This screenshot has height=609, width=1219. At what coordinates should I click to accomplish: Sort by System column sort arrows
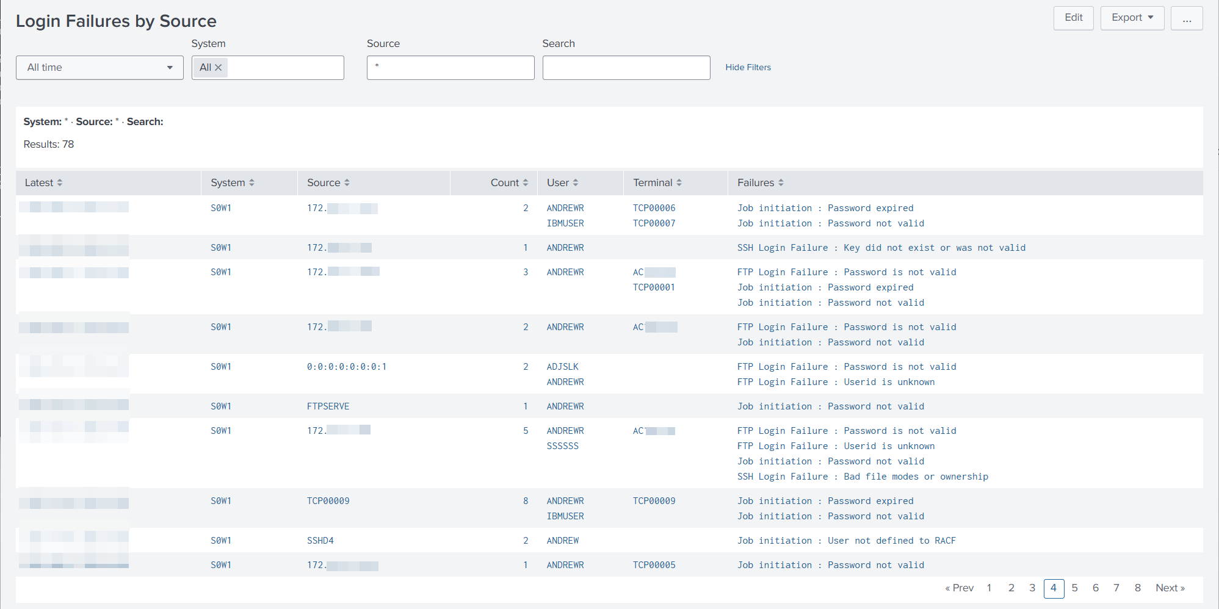(x=251, y=183)
